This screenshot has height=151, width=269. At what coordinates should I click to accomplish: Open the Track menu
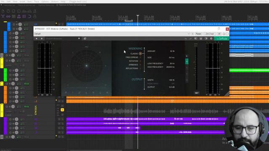coord(37,2)
